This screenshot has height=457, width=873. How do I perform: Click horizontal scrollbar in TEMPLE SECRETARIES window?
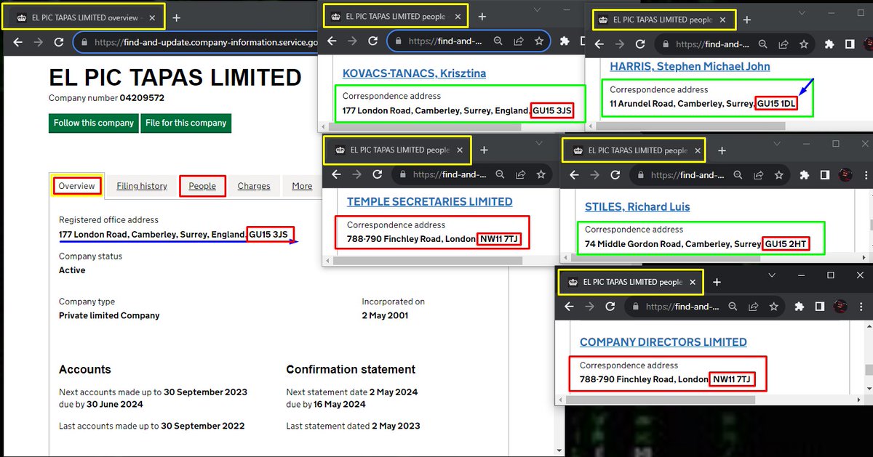[x=429, y=260]
